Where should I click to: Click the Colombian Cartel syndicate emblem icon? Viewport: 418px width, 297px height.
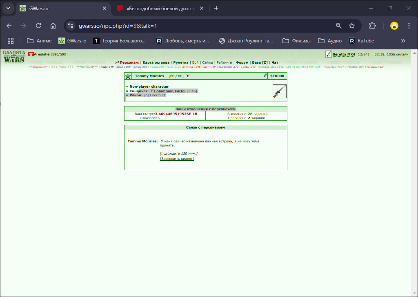[x=151, y=91]
